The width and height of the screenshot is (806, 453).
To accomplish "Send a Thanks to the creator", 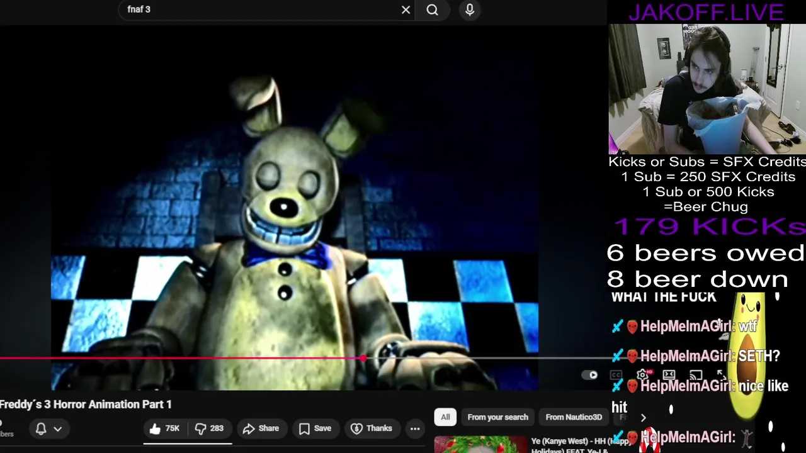I will click(372, 428).
